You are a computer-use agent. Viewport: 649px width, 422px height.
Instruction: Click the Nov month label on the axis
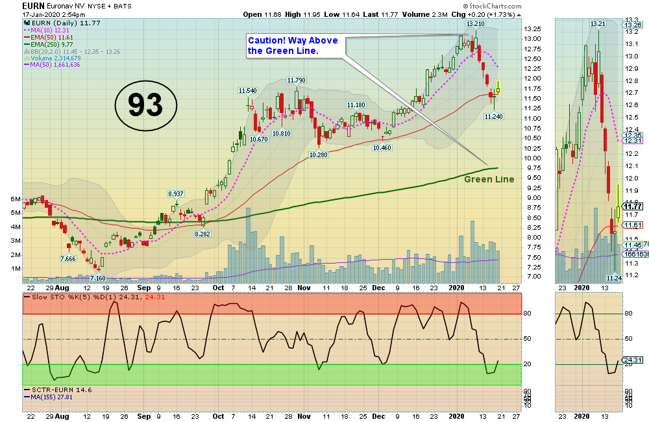(304, 288)
